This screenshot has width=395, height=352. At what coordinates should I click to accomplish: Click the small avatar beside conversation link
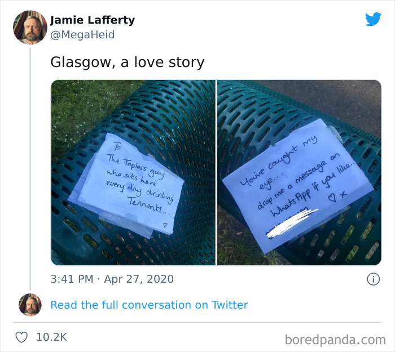click(30, 305)
